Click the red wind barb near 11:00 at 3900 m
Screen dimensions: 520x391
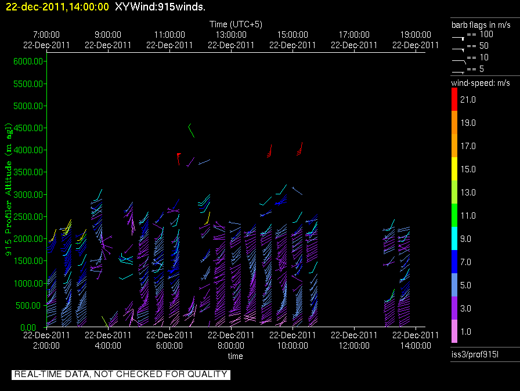coord(179,159)
